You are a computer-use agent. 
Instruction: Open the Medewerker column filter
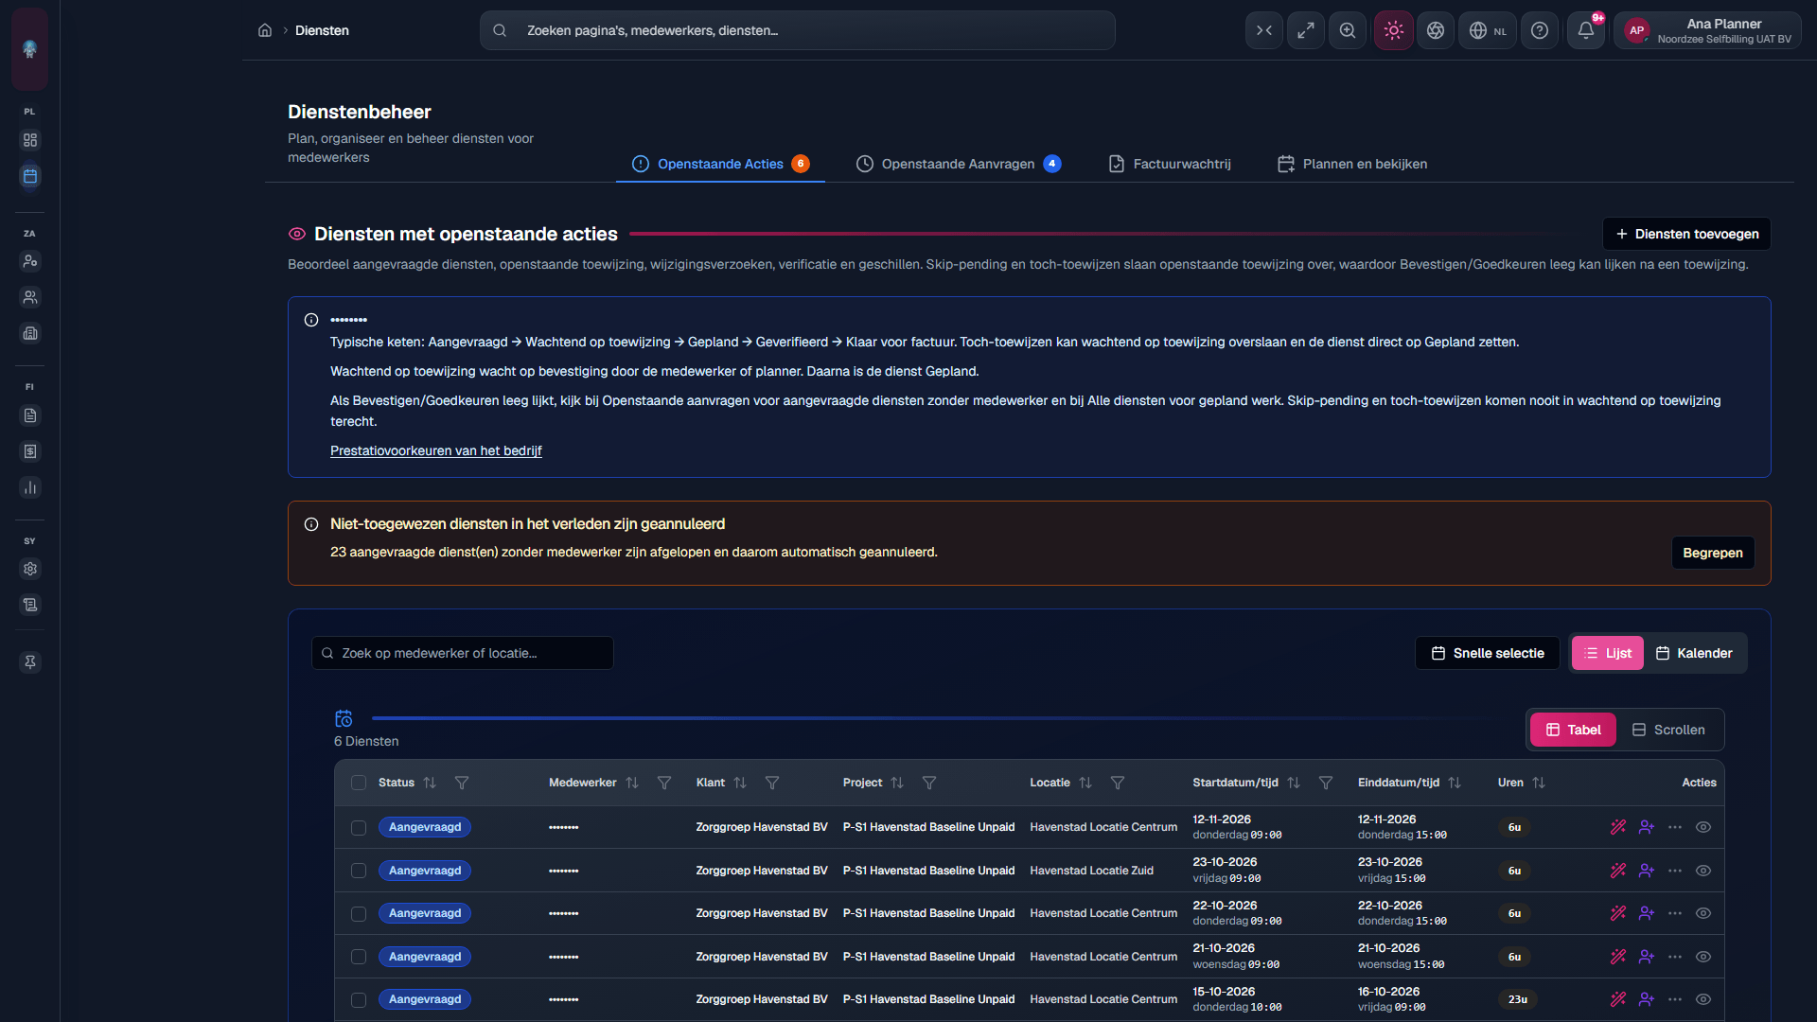pyautogui.click(x=664, y=783)
